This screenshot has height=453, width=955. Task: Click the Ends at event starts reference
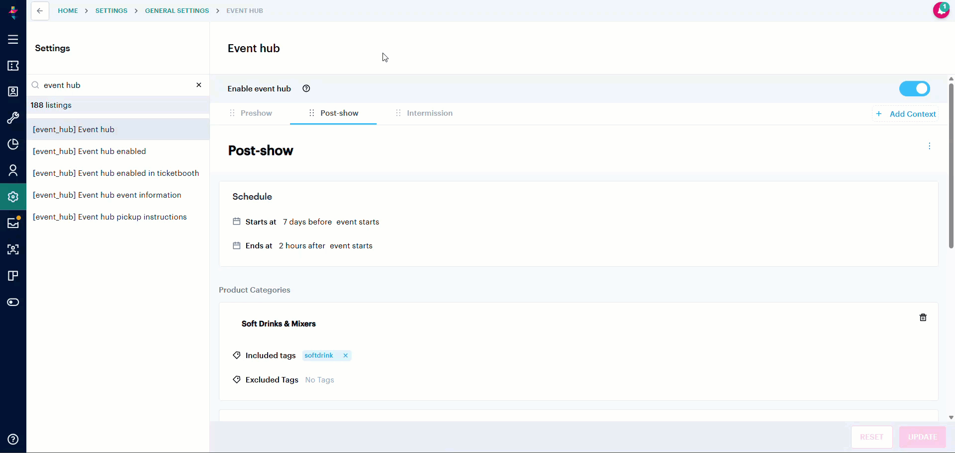tap(351, 246)
